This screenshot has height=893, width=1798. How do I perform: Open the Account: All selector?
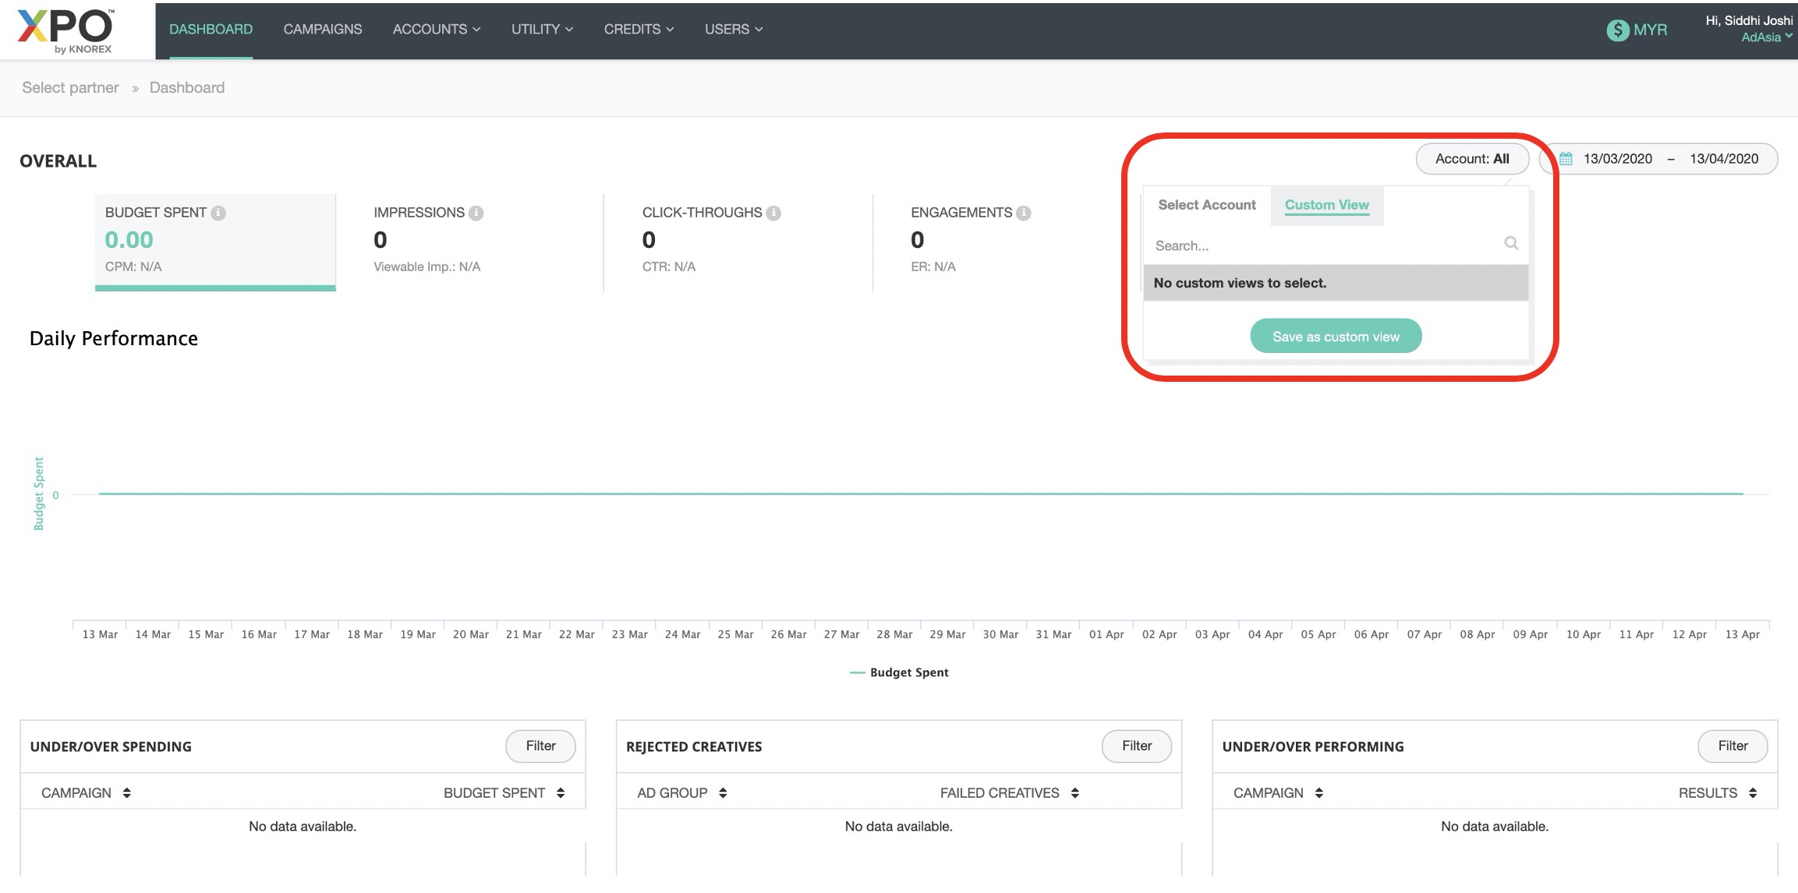tap(1471, 159)
